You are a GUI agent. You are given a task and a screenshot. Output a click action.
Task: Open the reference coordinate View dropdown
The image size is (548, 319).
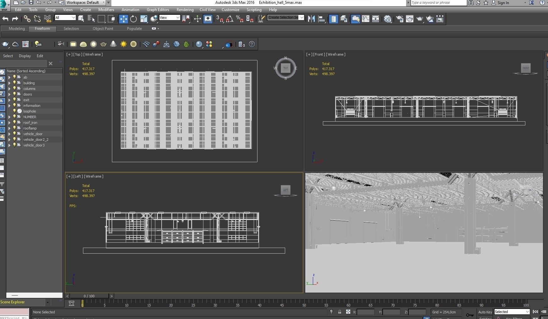click(x=169, y=18)
